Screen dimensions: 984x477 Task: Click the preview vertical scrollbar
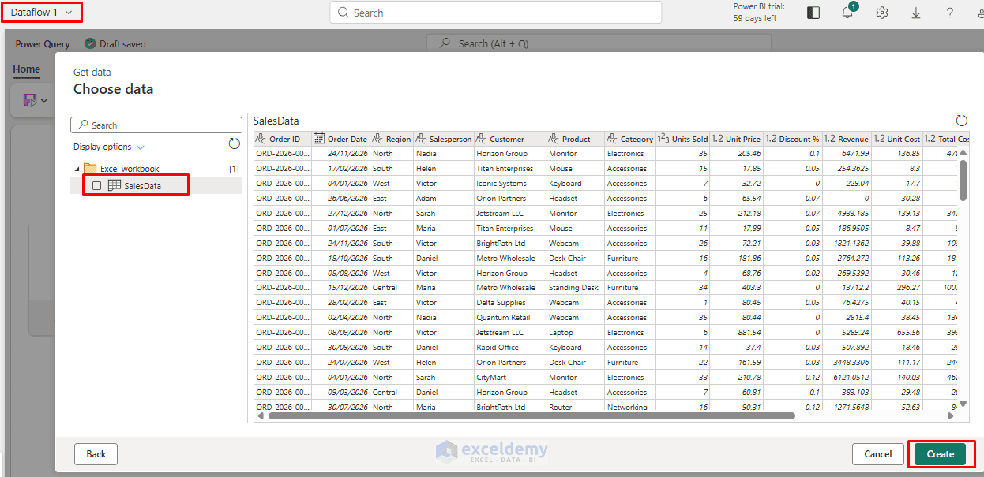coord(963,180)
